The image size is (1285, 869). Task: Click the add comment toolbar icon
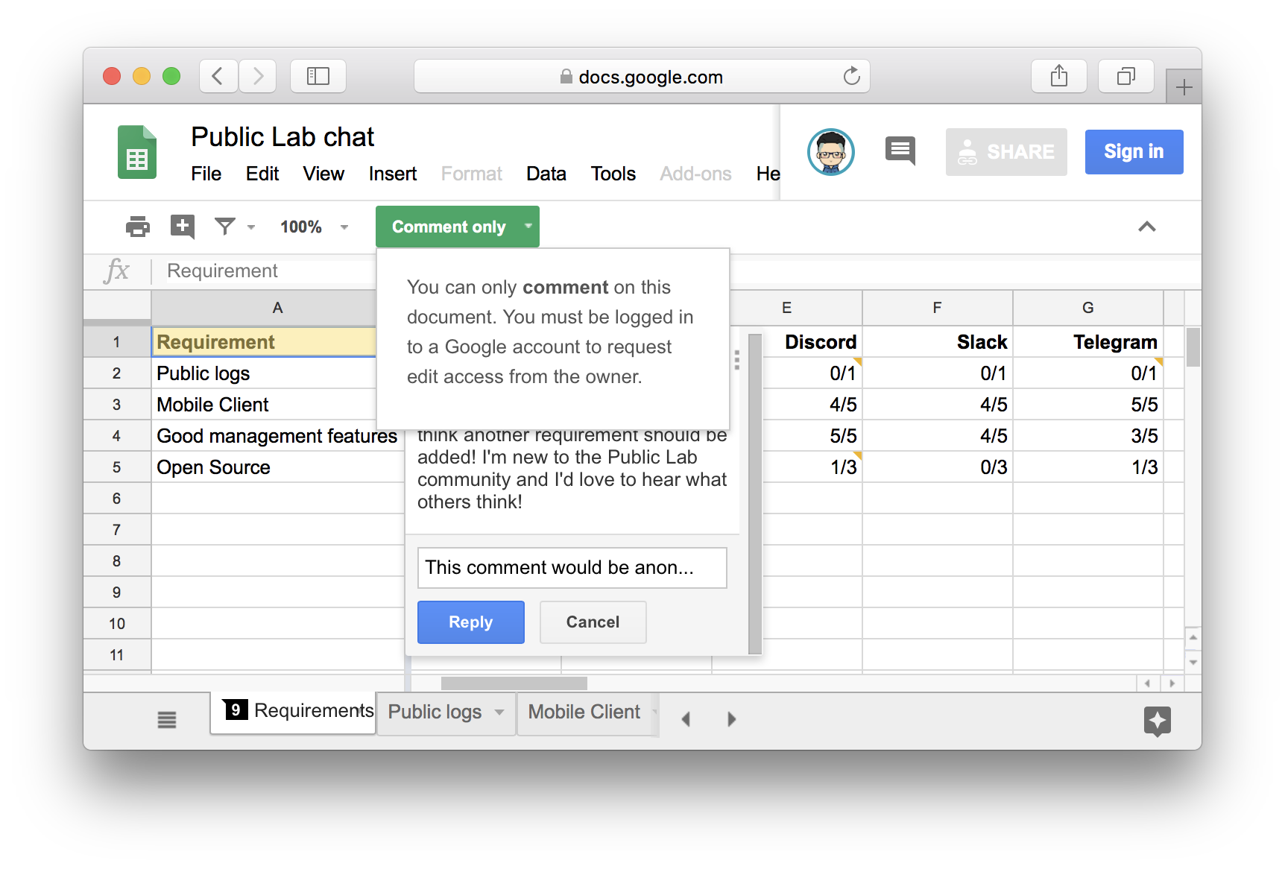pyautogui.click(x=183, y=226)
